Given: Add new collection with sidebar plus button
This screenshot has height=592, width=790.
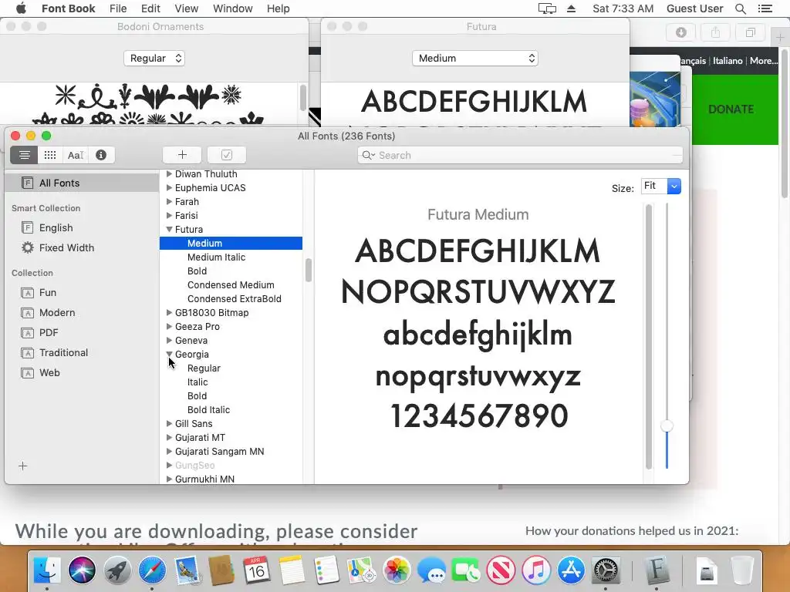Looking at the screenshot, I should point(22,466).
